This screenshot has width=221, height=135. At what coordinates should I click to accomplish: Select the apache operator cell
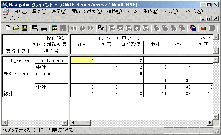[52, 73]
